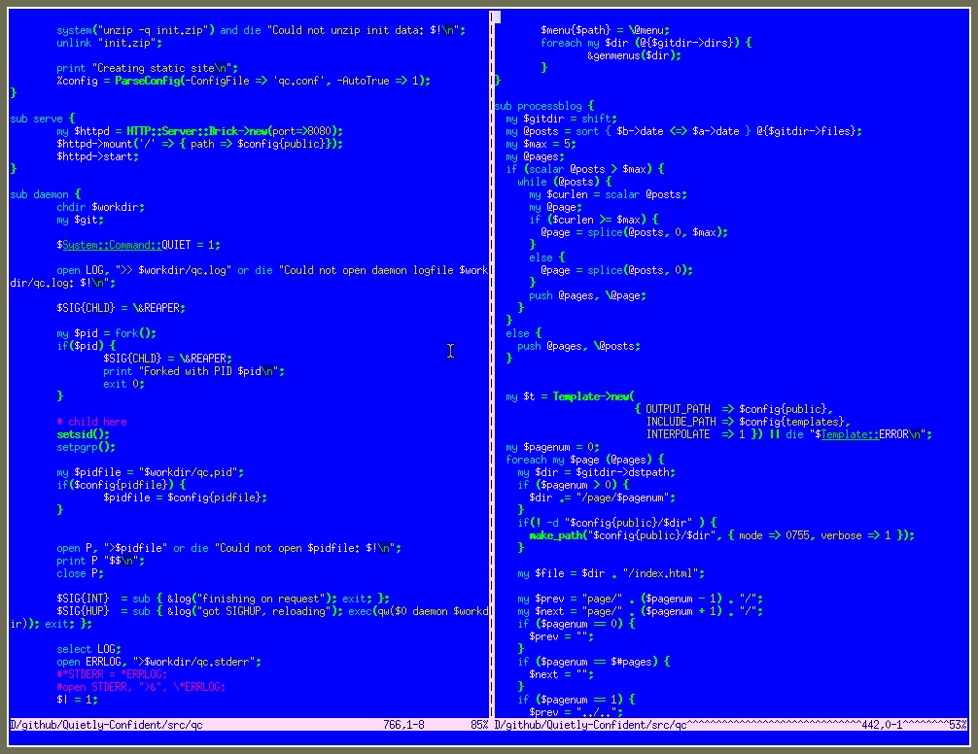The image size is (978, 754).
Task: Click the '$menu{$path} = \@menu;' line
Action: coord(605,30)
